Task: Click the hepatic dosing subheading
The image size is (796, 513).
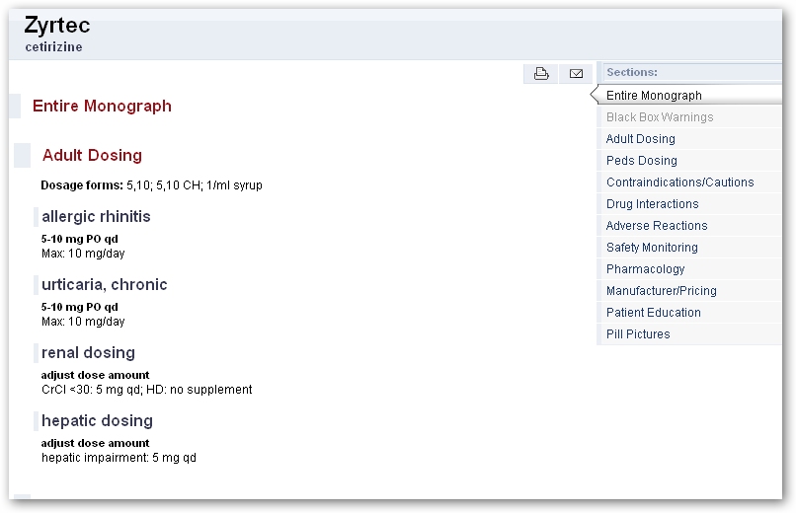Action: [97, 420]
